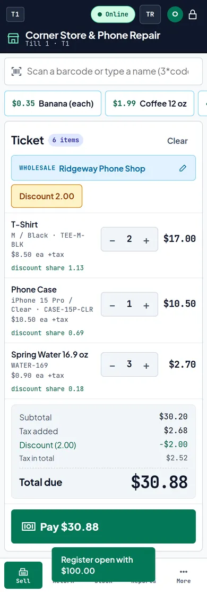Tap the barcode scanner icon

coord(16,71)
